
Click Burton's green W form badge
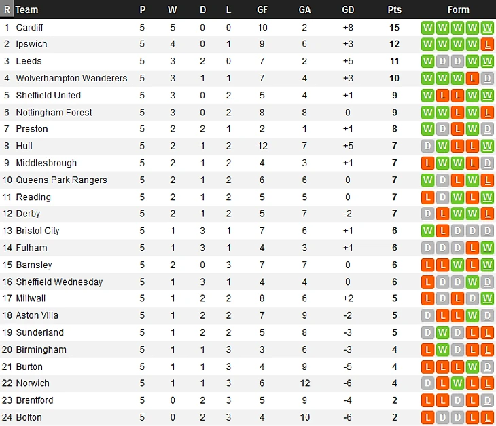tap(472, 366)
